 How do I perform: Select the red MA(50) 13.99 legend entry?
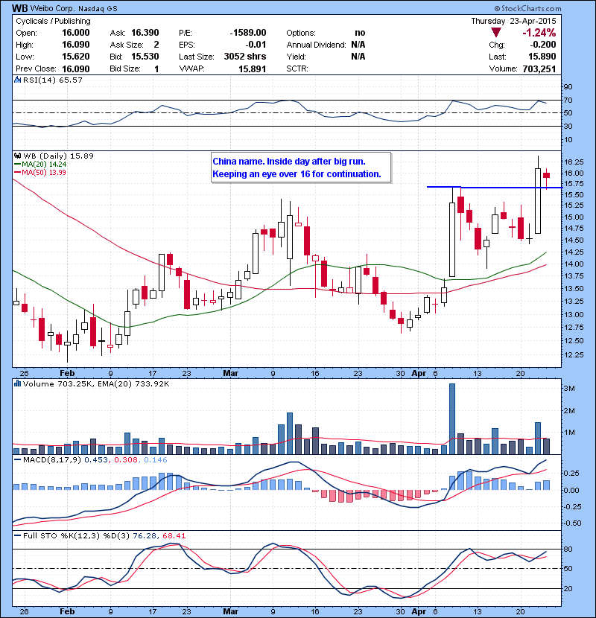[40, 173]
